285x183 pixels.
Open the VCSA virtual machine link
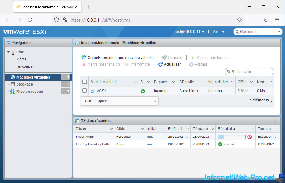(101, 91)
